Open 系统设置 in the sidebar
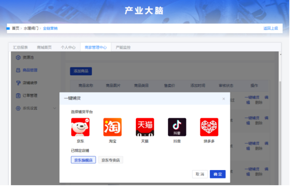The height and width of the screenshot is (188, 290). pos(30,108)
